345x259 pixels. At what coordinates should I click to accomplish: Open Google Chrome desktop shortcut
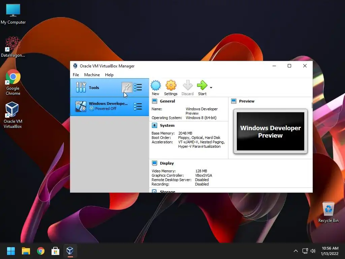click(x=13, y=82)
